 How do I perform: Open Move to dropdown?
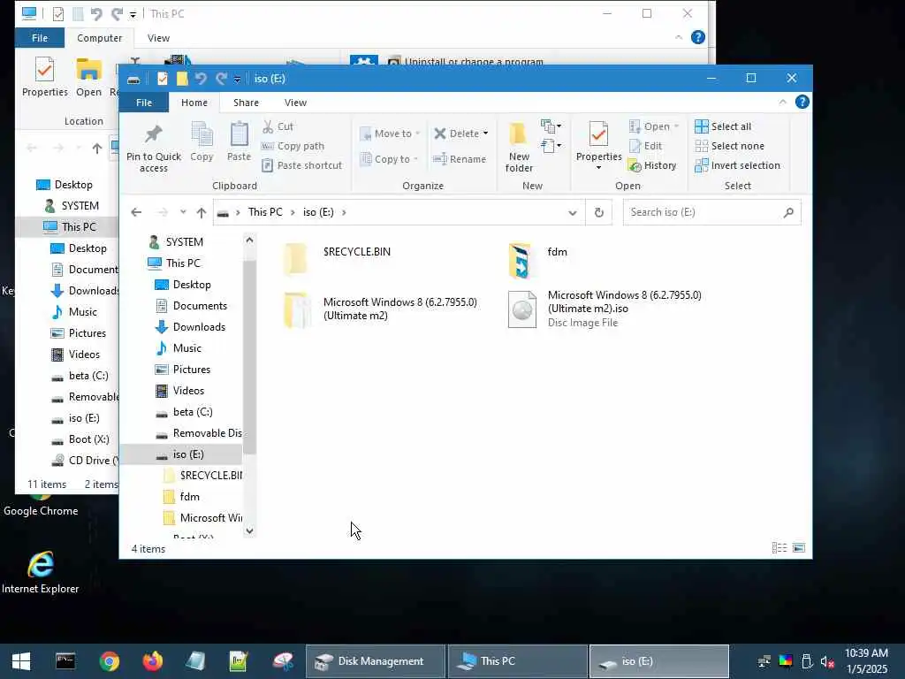pos(390,134)
